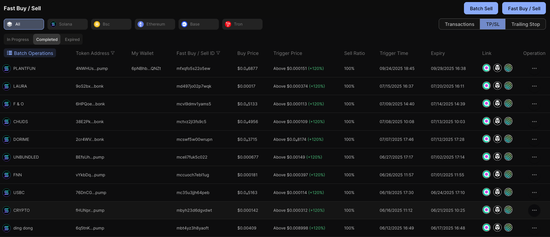Open operation menu for LAURA row
Image resolution: width=550 pixels, height=237 pixels.
coord(534,86)
